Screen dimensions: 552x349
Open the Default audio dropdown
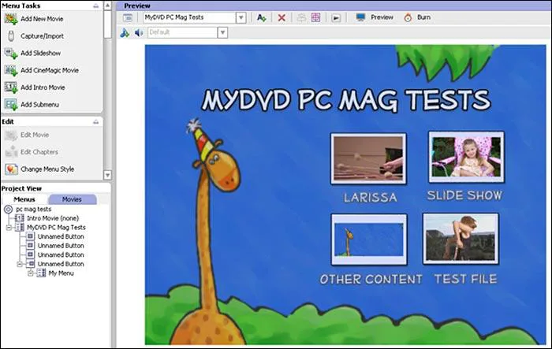coord(222,33)
